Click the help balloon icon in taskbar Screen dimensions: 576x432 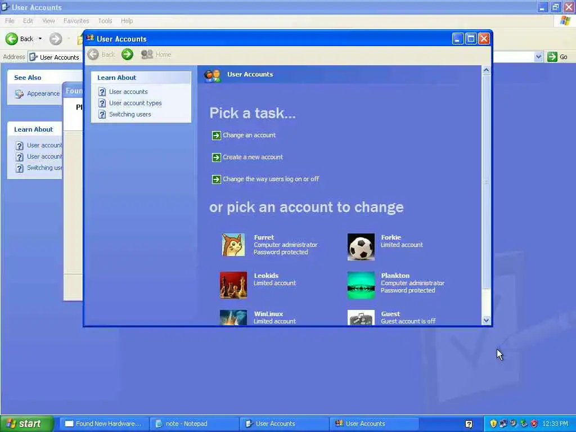coord(469,424)
